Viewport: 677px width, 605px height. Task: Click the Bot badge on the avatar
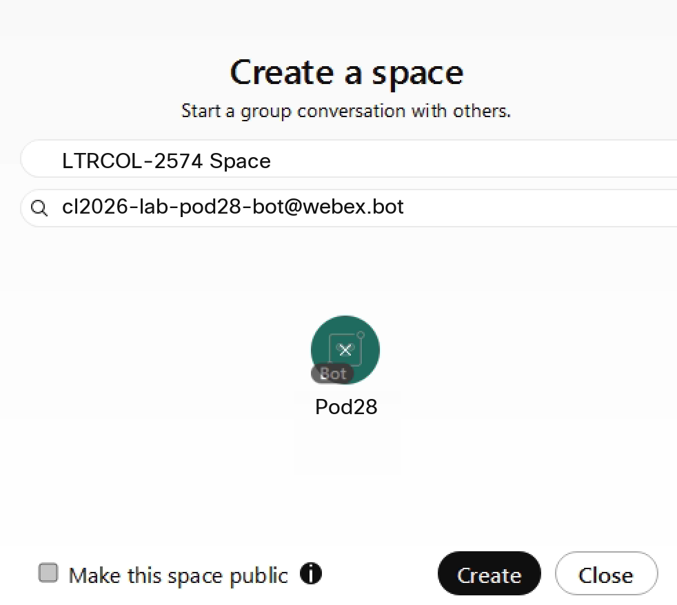click(332, 374)
